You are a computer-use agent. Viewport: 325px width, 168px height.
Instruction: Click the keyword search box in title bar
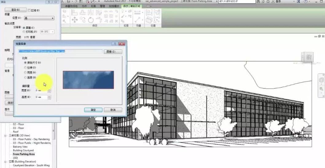tap(237, 2)
